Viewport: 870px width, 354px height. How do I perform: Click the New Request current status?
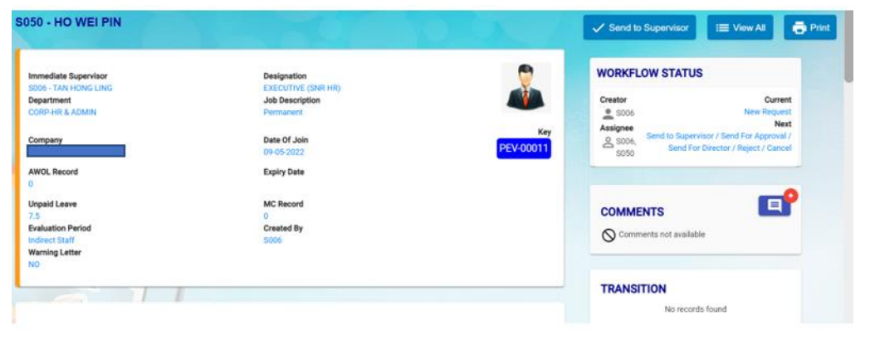[x=767, y=112]
